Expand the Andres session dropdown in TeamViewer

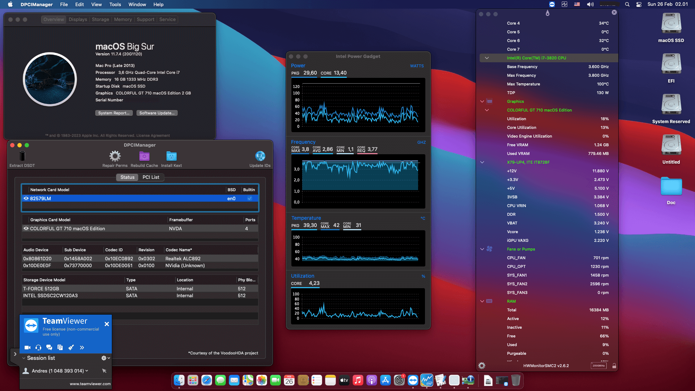click(87, 371)
